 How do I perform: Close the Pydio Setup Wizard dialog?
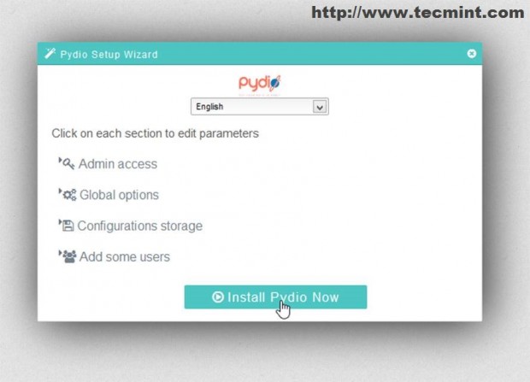[x=472, y=54]
